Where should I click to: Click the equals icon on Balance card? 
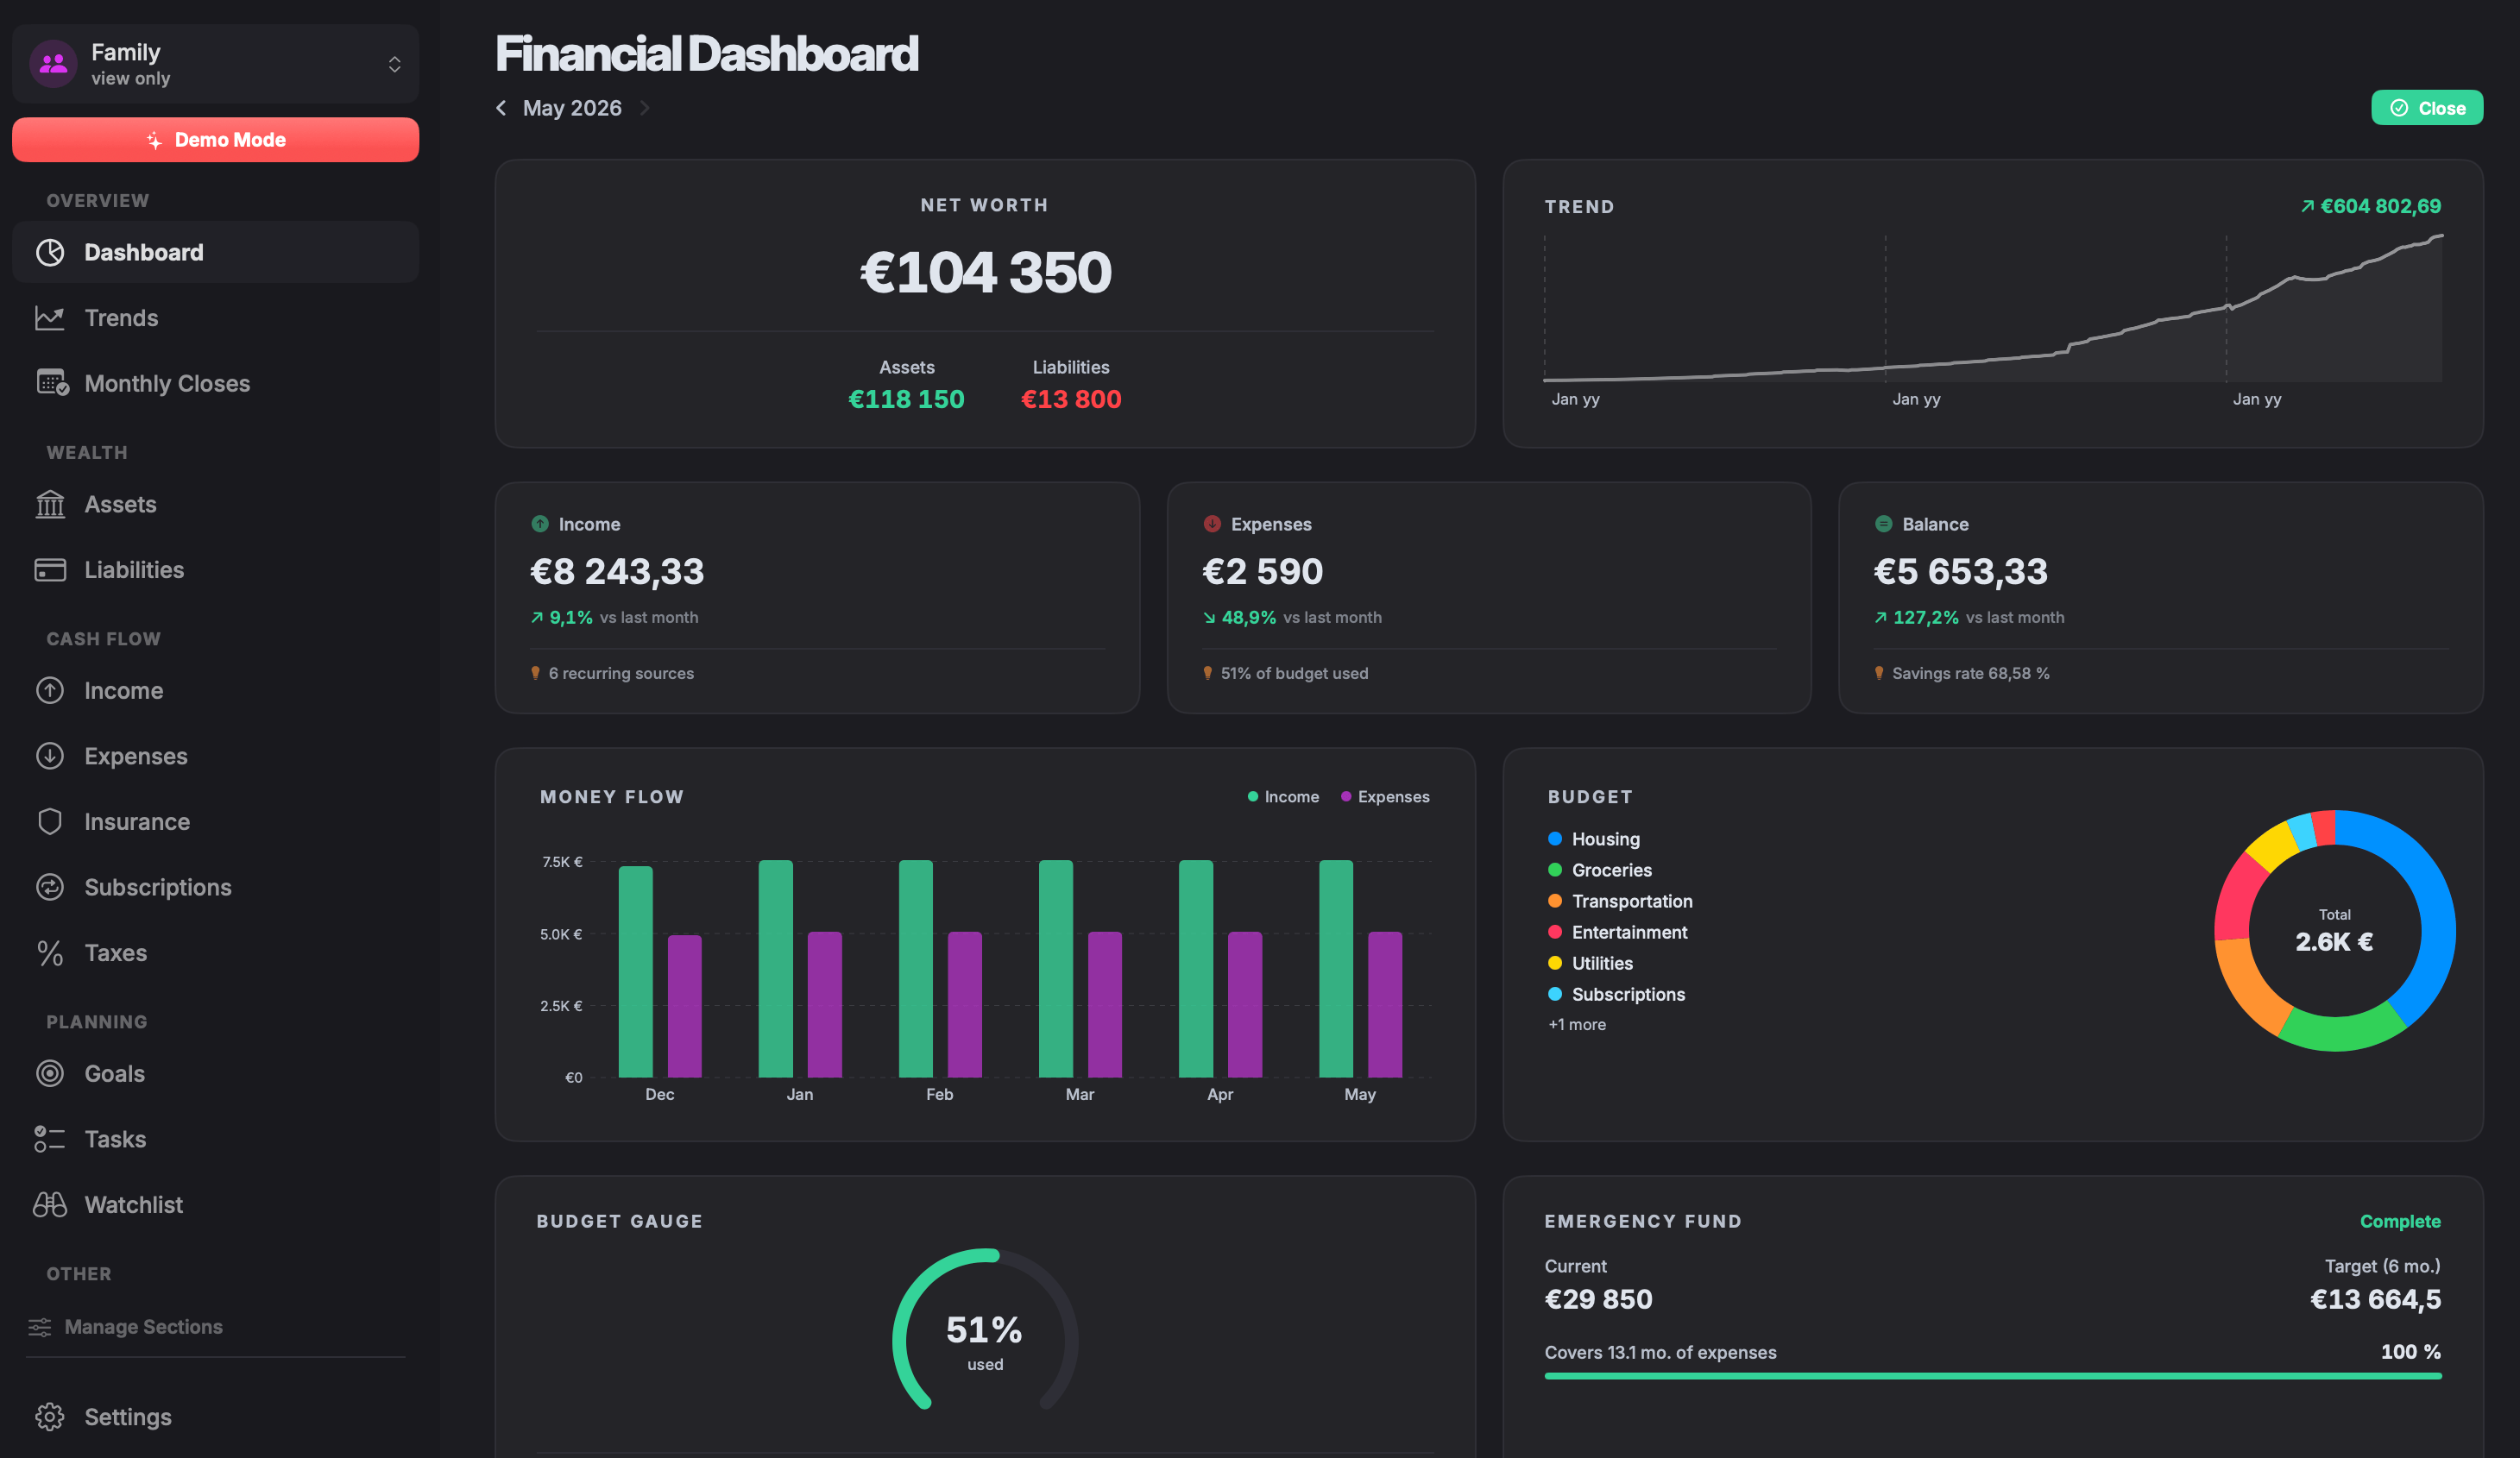[1883, 524]
